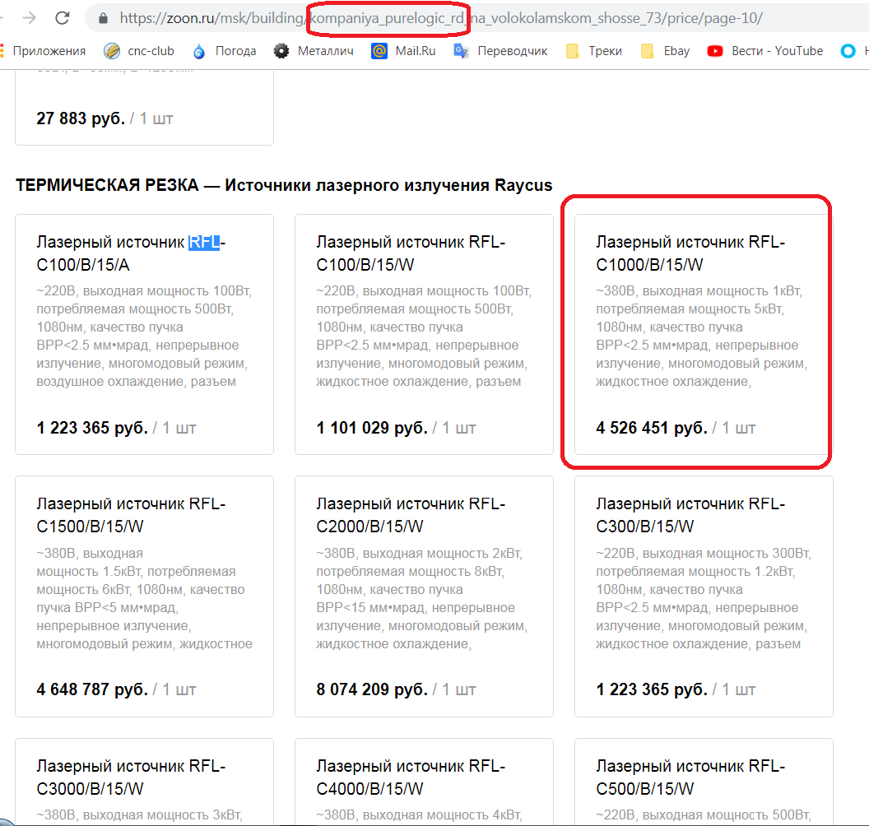Image resolution: width=869 pixels, height=826 pixels.
Task: Open the RFL-C1500/B/15/W laser source card
Action: coord(144,596)
